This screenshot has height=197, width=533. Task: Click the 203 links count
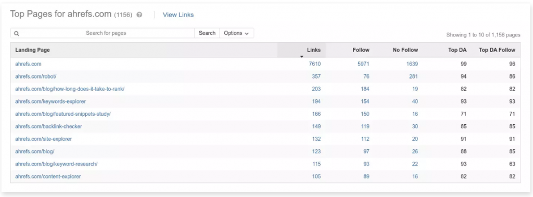click(x=316, y=89)
